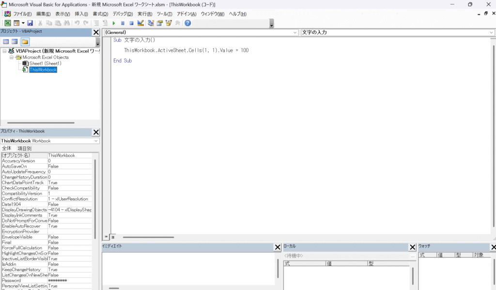Select the Password property row
The height and width of the screenshot is (290, 496).
[x=46, y=280]
